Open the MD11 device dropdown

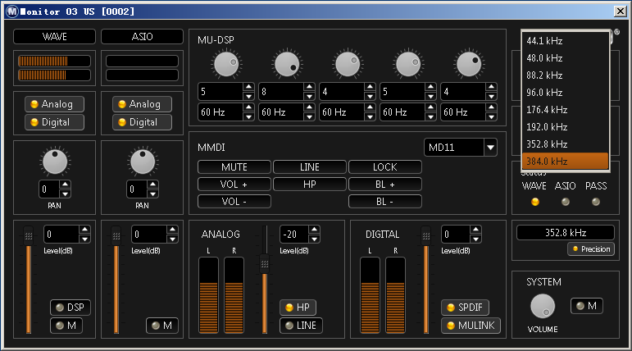click(491, 148)
